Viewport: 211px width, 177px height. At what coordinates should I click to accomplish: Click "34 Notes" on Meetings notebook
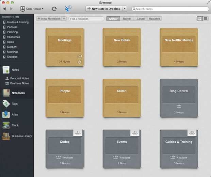[x=65, y=62]
